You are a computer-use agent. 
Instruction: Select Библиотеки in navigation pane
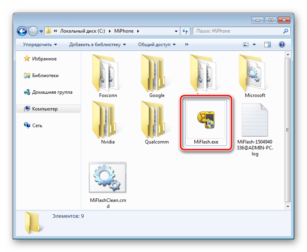coord(41,76)
